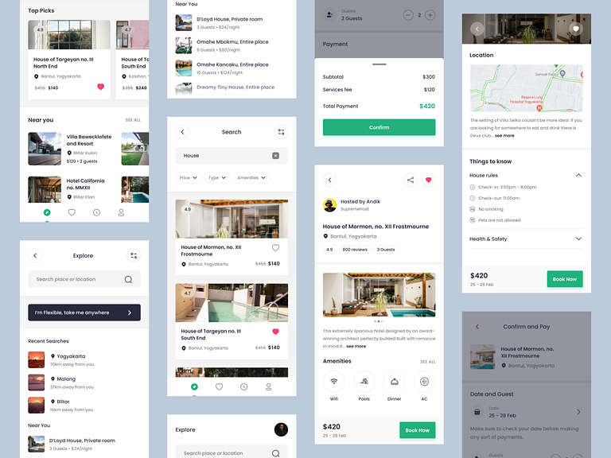Increase the guest count with the plus button
The image size is (611, 458).
coord(430,15)
